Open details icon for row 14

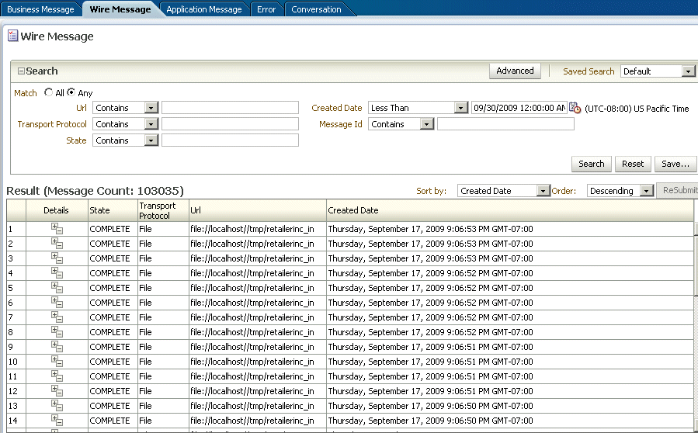[57, 420]
